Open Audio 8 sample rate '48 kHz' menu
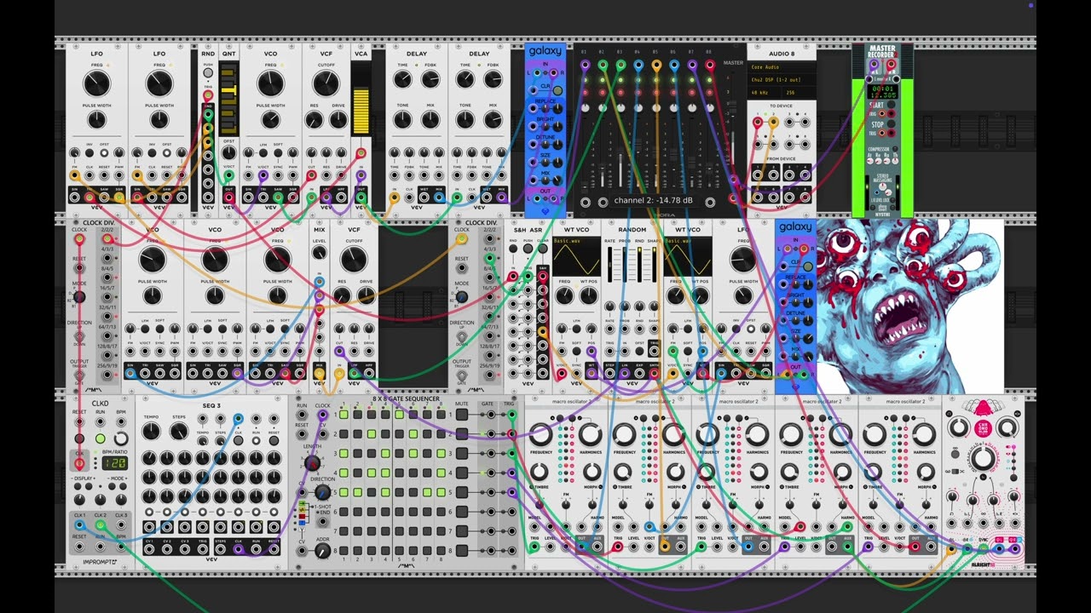1091x613 pixels. click(763, 92)
